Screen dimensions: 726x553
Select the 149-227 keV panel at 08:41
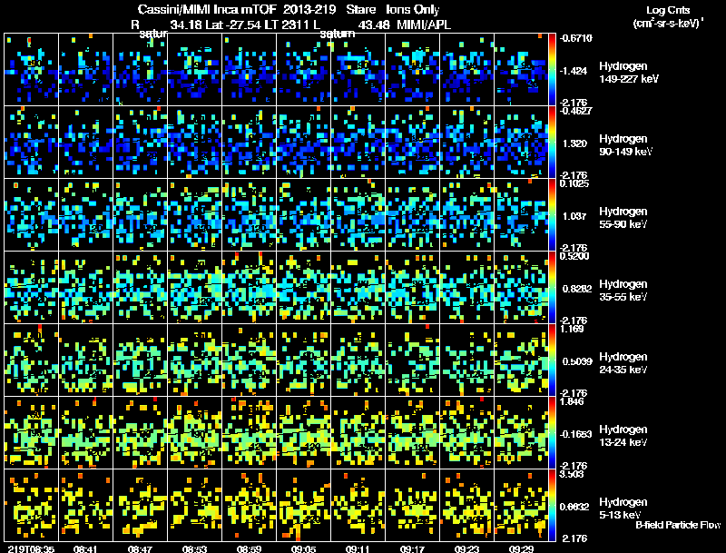85,70
